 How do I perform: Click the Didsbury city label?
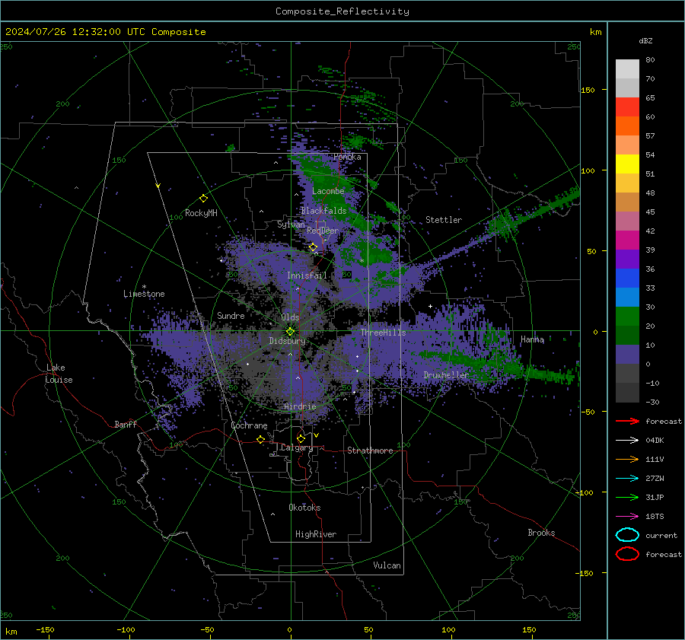click(288, 341)
